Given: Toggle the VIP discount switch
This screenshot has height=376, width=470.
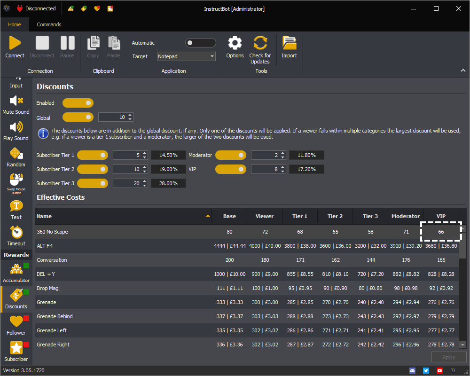Looking at the screenshot, I should pyautogui.click(x=231, y=169).
